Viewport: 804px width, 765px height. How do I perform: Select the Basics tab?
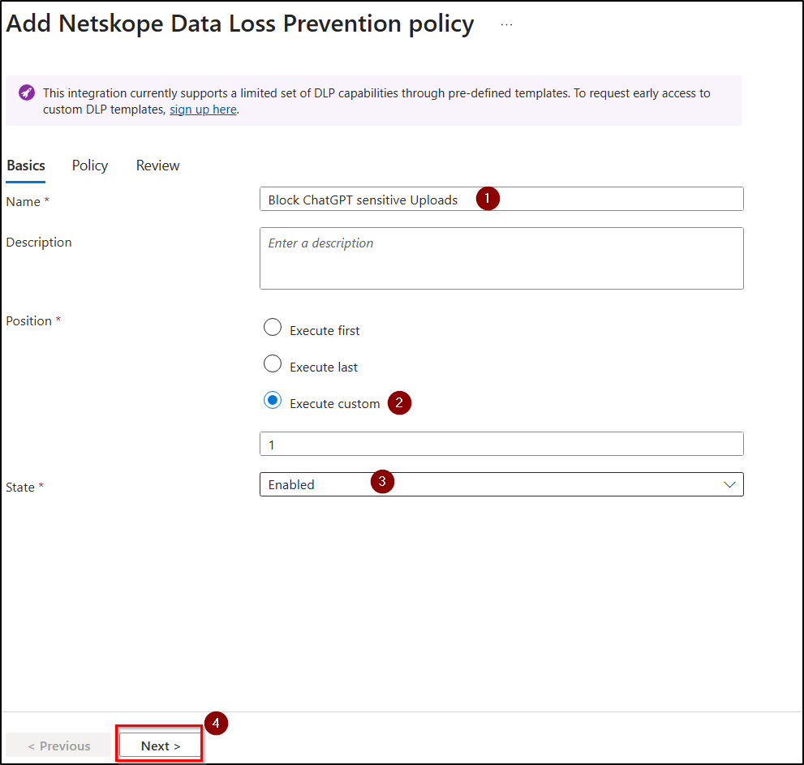(26, 165)
